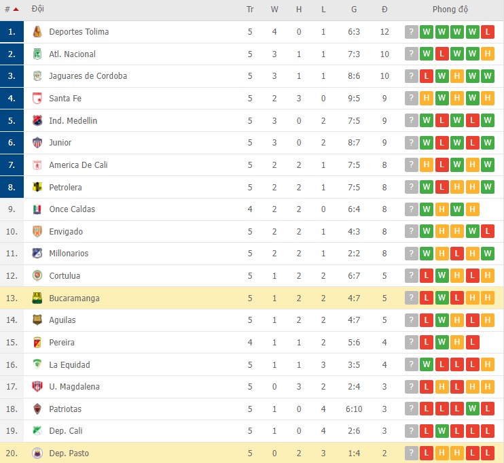The height and width of the screenshot is (463, 504).
Task: Open the America De Cali team link
Action: (78, 165)
